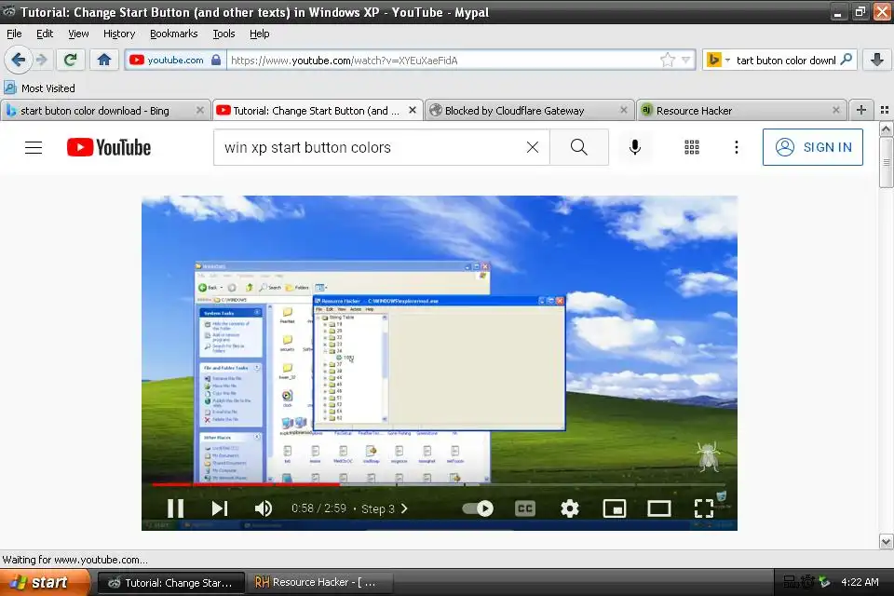Screen dimensions: 894x596
Task: Clear the YouTube search query
Action: coord(533,147)
